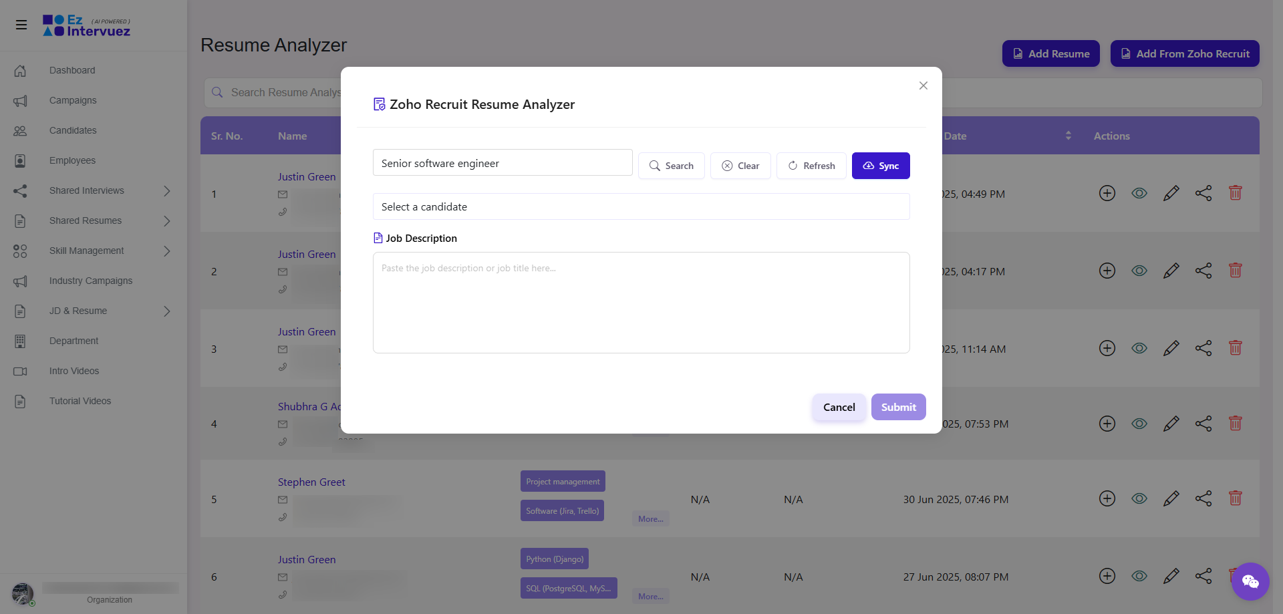Click the Senior software engineer search field

click(503, 163)
